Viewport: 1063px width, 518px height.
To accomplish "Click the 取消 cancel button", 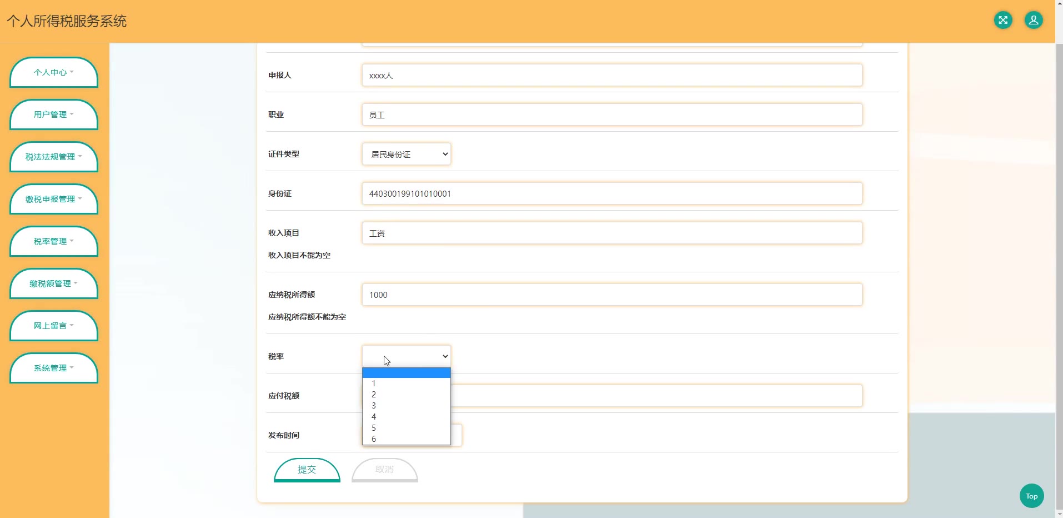I will click(384, 470).
